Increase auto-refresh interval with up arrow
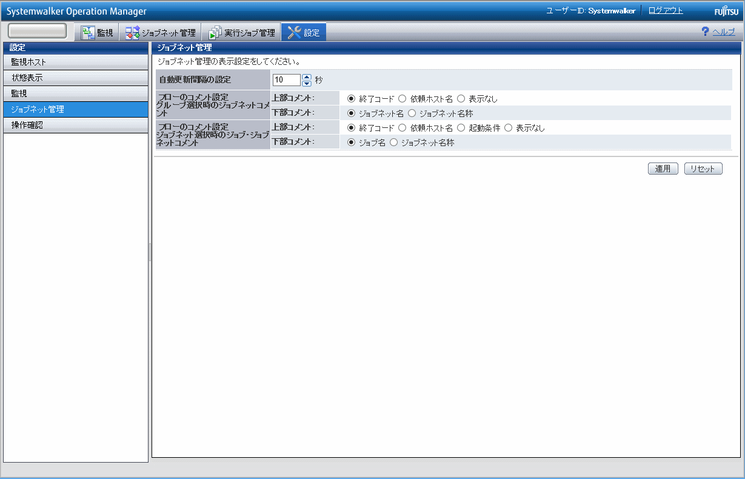This screenshot has height=479, width=745. point(307,77)
